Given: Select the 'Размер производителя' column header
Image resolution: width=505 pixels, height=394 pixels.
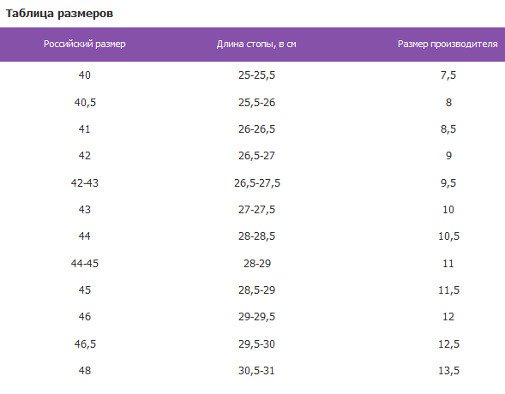Looking at the screenshot, I should tap(448, 44).
